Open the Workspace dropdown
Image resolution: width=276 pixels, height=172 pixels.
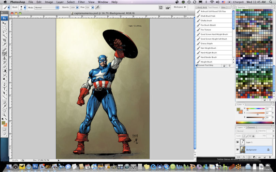tap(180, 7)
